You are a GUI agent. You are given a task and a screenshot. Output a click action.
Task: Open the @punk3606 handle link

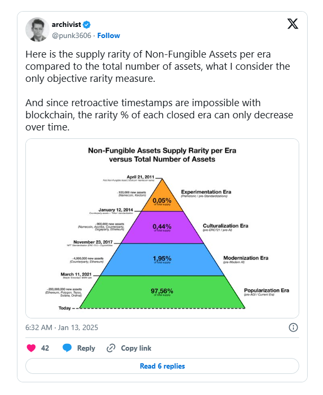(x=71, y=35)
